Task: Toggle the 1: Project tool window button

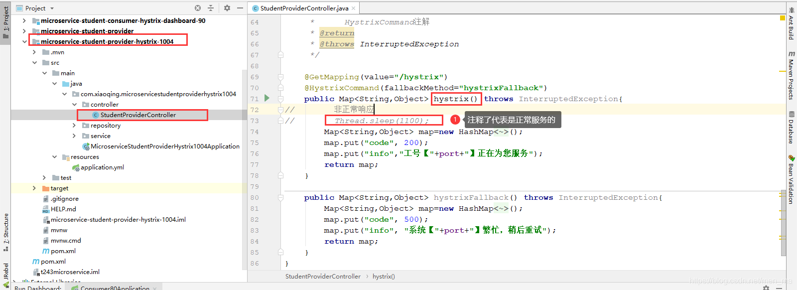Action: [5, 22]
